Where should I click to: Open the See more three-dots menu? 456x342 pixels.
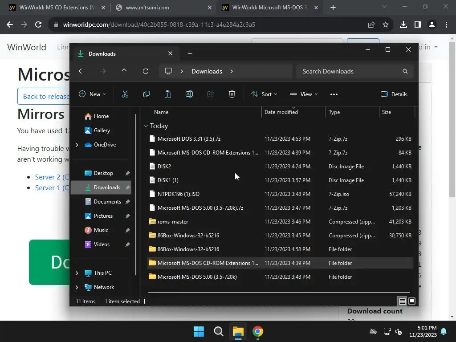point(334,94)
